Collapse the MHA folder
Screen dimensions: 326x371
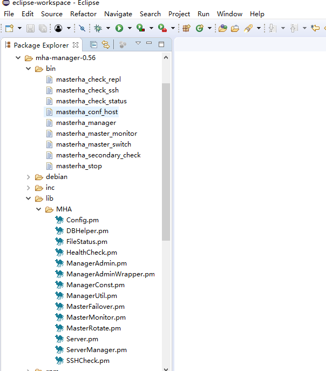click(x=39, y=209)
